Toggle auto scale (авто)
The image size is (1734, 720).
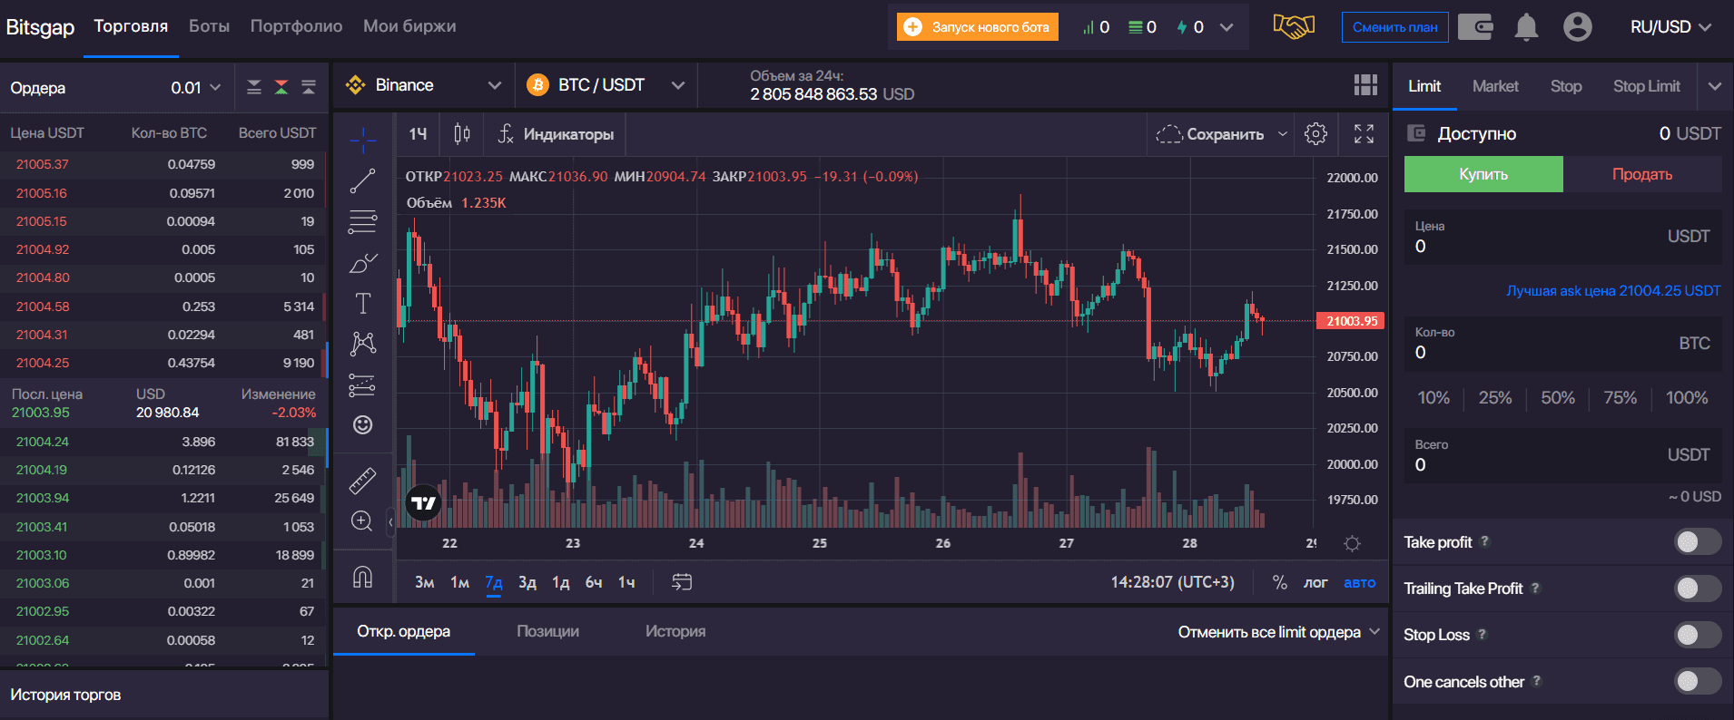[1359, 582]
